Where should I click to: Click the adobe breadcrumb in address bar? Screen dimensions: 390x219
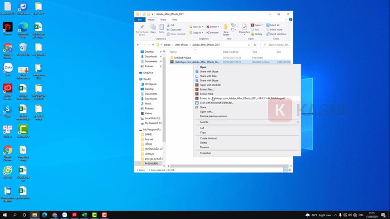pyautogui.click(x=167, y=45)
